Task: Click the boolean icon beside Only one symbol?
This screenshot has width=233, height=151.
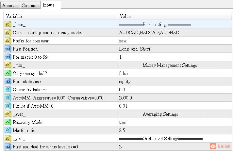Action: click(x=8, y=73)
